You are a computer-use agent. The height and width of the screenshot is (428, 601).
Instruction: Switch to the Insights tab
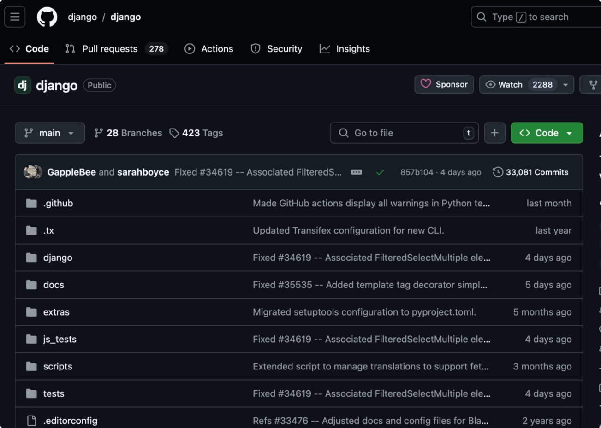pos(345,48)
